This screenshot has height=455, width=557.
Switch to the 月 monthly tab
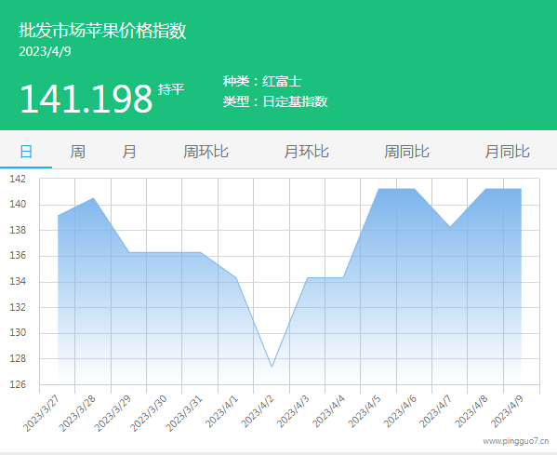click(129, 152)
